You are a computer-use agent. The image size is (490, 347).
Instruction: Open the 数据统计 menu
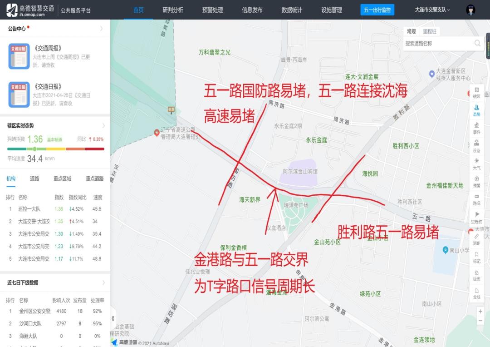pos(292,10)
